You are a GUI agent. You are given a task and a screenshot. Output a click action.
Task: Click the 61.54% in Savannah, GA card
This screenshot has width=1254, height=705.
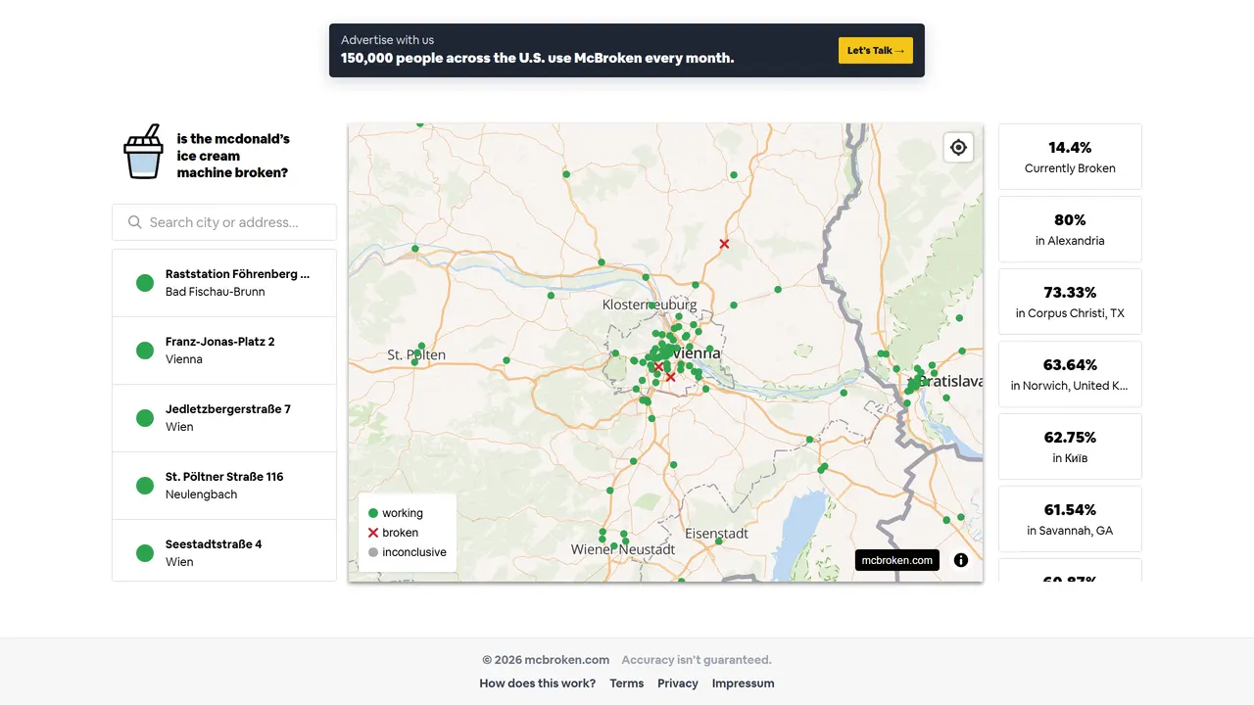click(x=1070, y=519)
